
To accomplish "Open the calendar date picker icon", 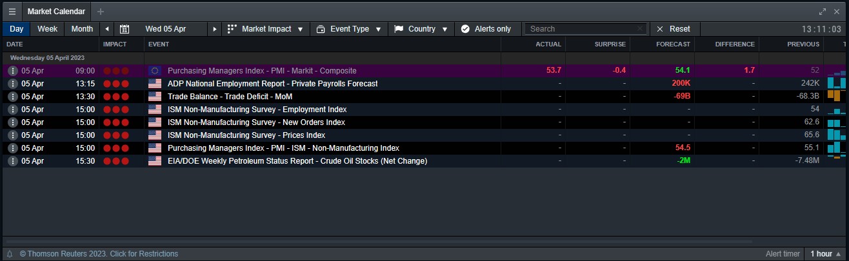I will point(125,29).
